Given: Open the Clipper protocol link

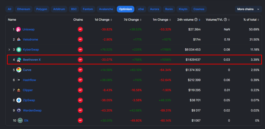Looking at the screenshot, I should (x=28, y=90).
